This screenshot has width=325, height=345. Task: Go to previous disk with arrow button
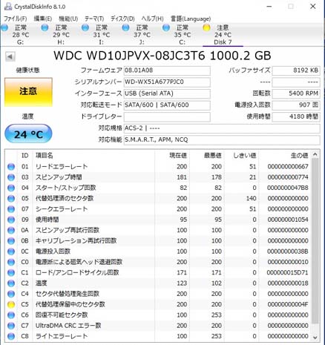tap(10, 56)
